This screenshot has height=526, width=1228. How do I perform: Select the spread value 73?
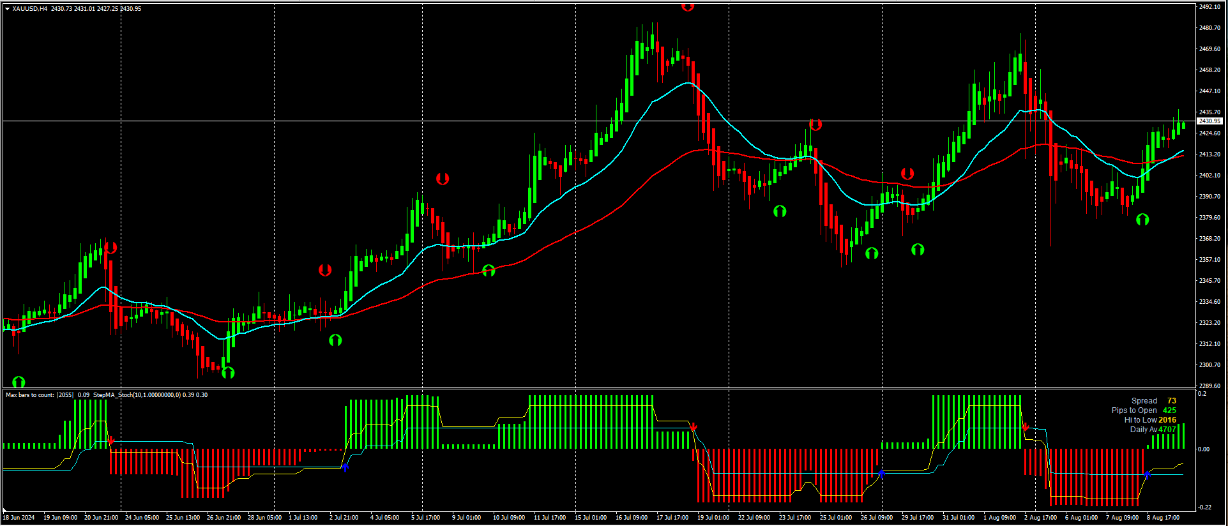pos(1172,401)
